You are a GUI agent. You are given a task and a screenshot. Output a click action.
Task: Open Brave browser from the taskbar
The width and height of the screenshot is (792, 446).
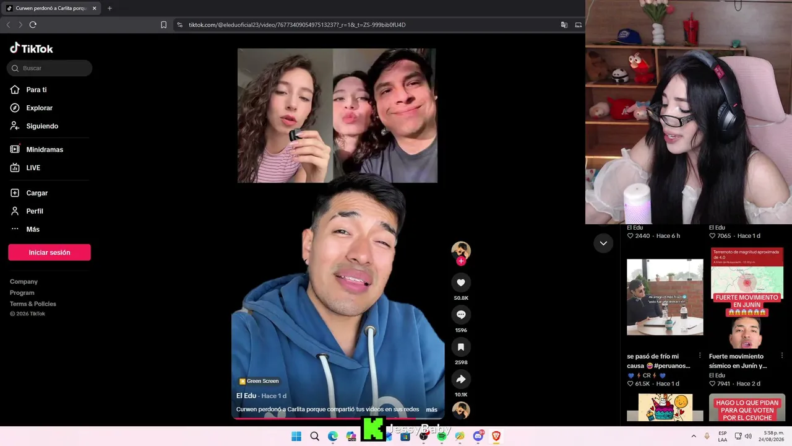(x=496, y=436)
